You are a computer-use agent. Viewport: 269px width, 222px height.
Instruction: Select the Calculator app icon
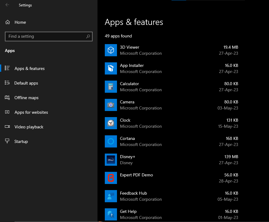pyautogui.click(x=111, y=87)
